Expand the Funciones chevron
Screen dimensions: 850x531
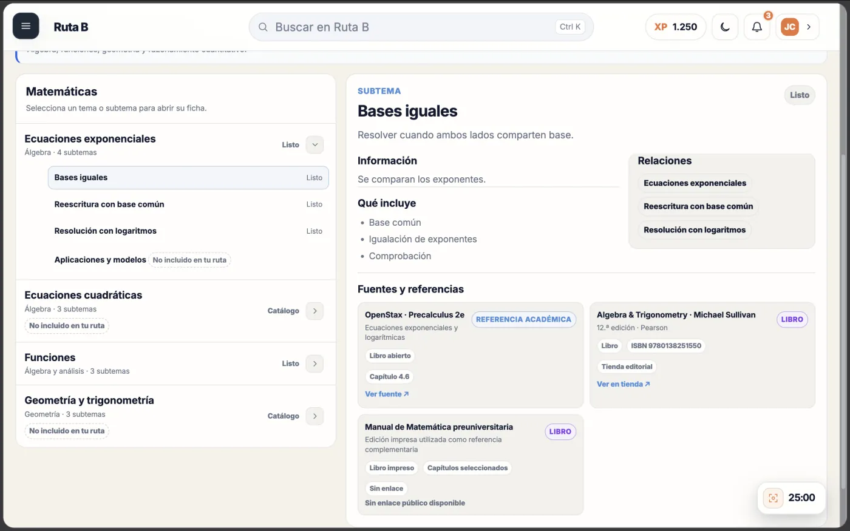click(314, 364)
